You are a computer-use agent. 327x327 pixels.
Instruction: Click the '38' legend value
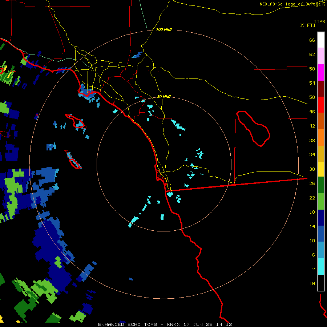click(x=312, y=140)
